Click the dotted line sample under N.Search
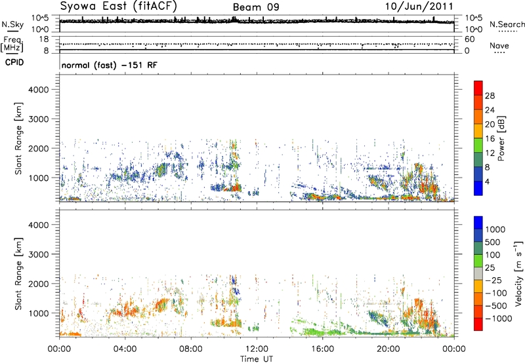Screen dimensions: 525x363 [x=507, y=31]
